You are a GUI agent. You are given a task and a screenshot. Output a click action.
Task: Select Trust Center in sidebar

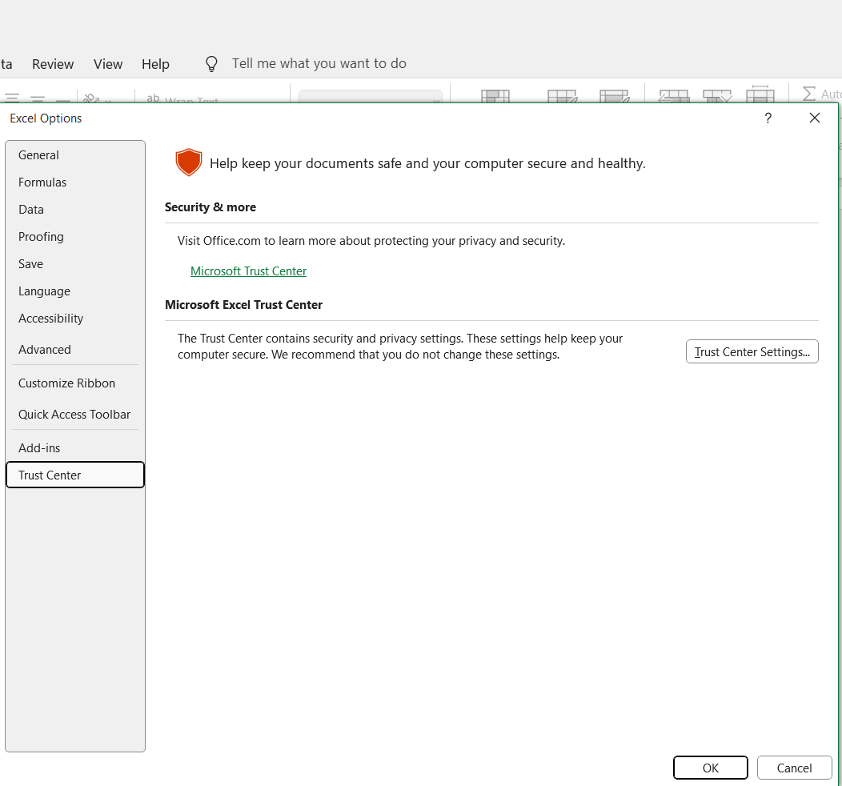tap(75, 475)
